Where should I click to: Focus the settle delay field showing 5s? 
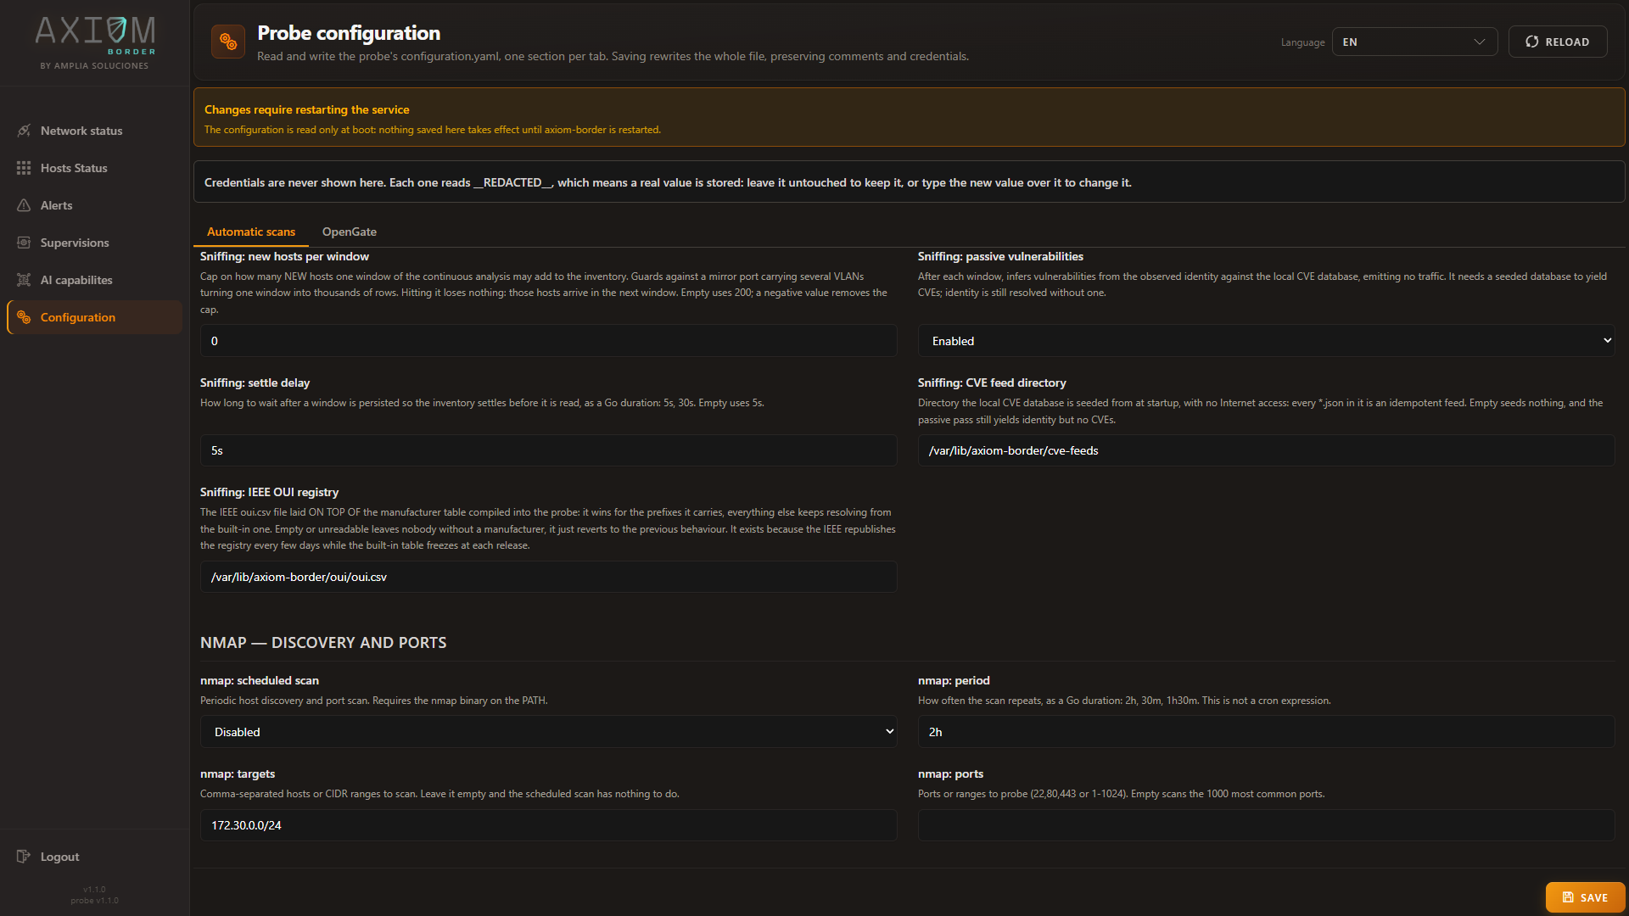click(548, 450)
